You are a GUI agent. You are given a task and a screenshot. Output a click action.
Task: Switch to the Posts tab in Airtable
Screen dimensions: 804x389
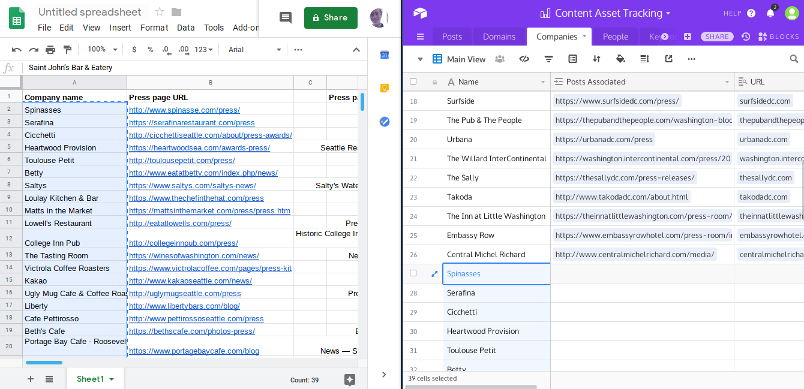pyautogui.click(x=452, y=37)
